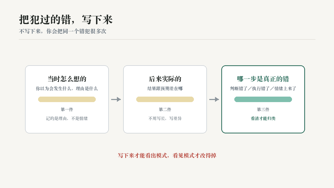Click the arrow from 当时怎么想的 to 后来实际的
Image resolution: width=334 pixels, height=188 pixels.
tap(116, 99)
